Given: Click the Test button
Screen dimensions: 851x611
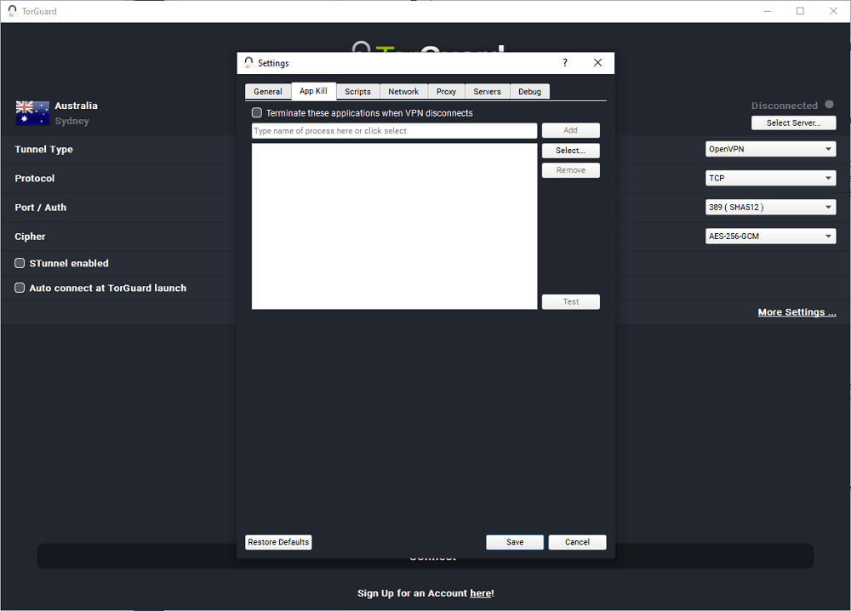Looking at the screenshot, I should pyautogui.click(x=570, y=302).
